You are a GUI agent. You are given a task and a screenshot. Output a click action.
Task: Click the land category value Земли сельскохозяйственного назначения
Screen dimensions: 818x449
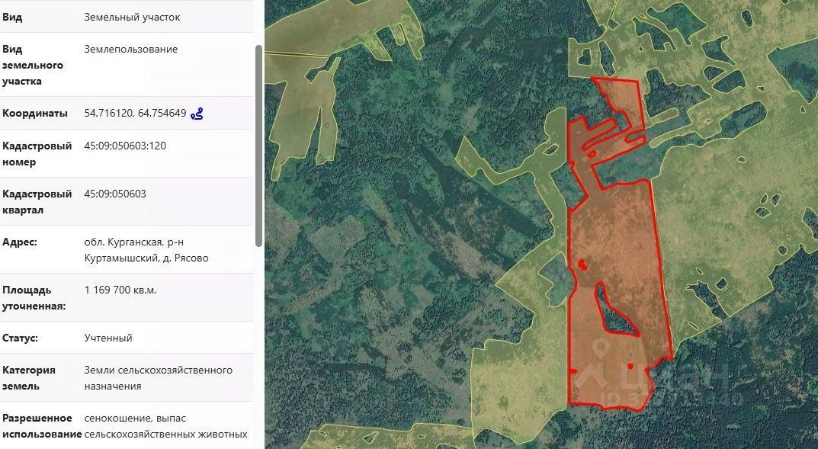159,378
